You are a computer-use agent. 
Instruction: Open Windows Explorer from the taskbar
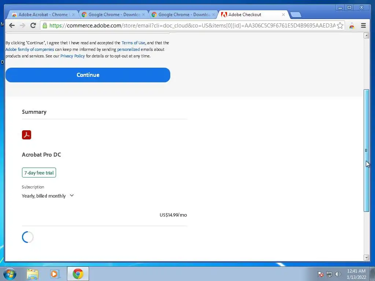[33, 274]
